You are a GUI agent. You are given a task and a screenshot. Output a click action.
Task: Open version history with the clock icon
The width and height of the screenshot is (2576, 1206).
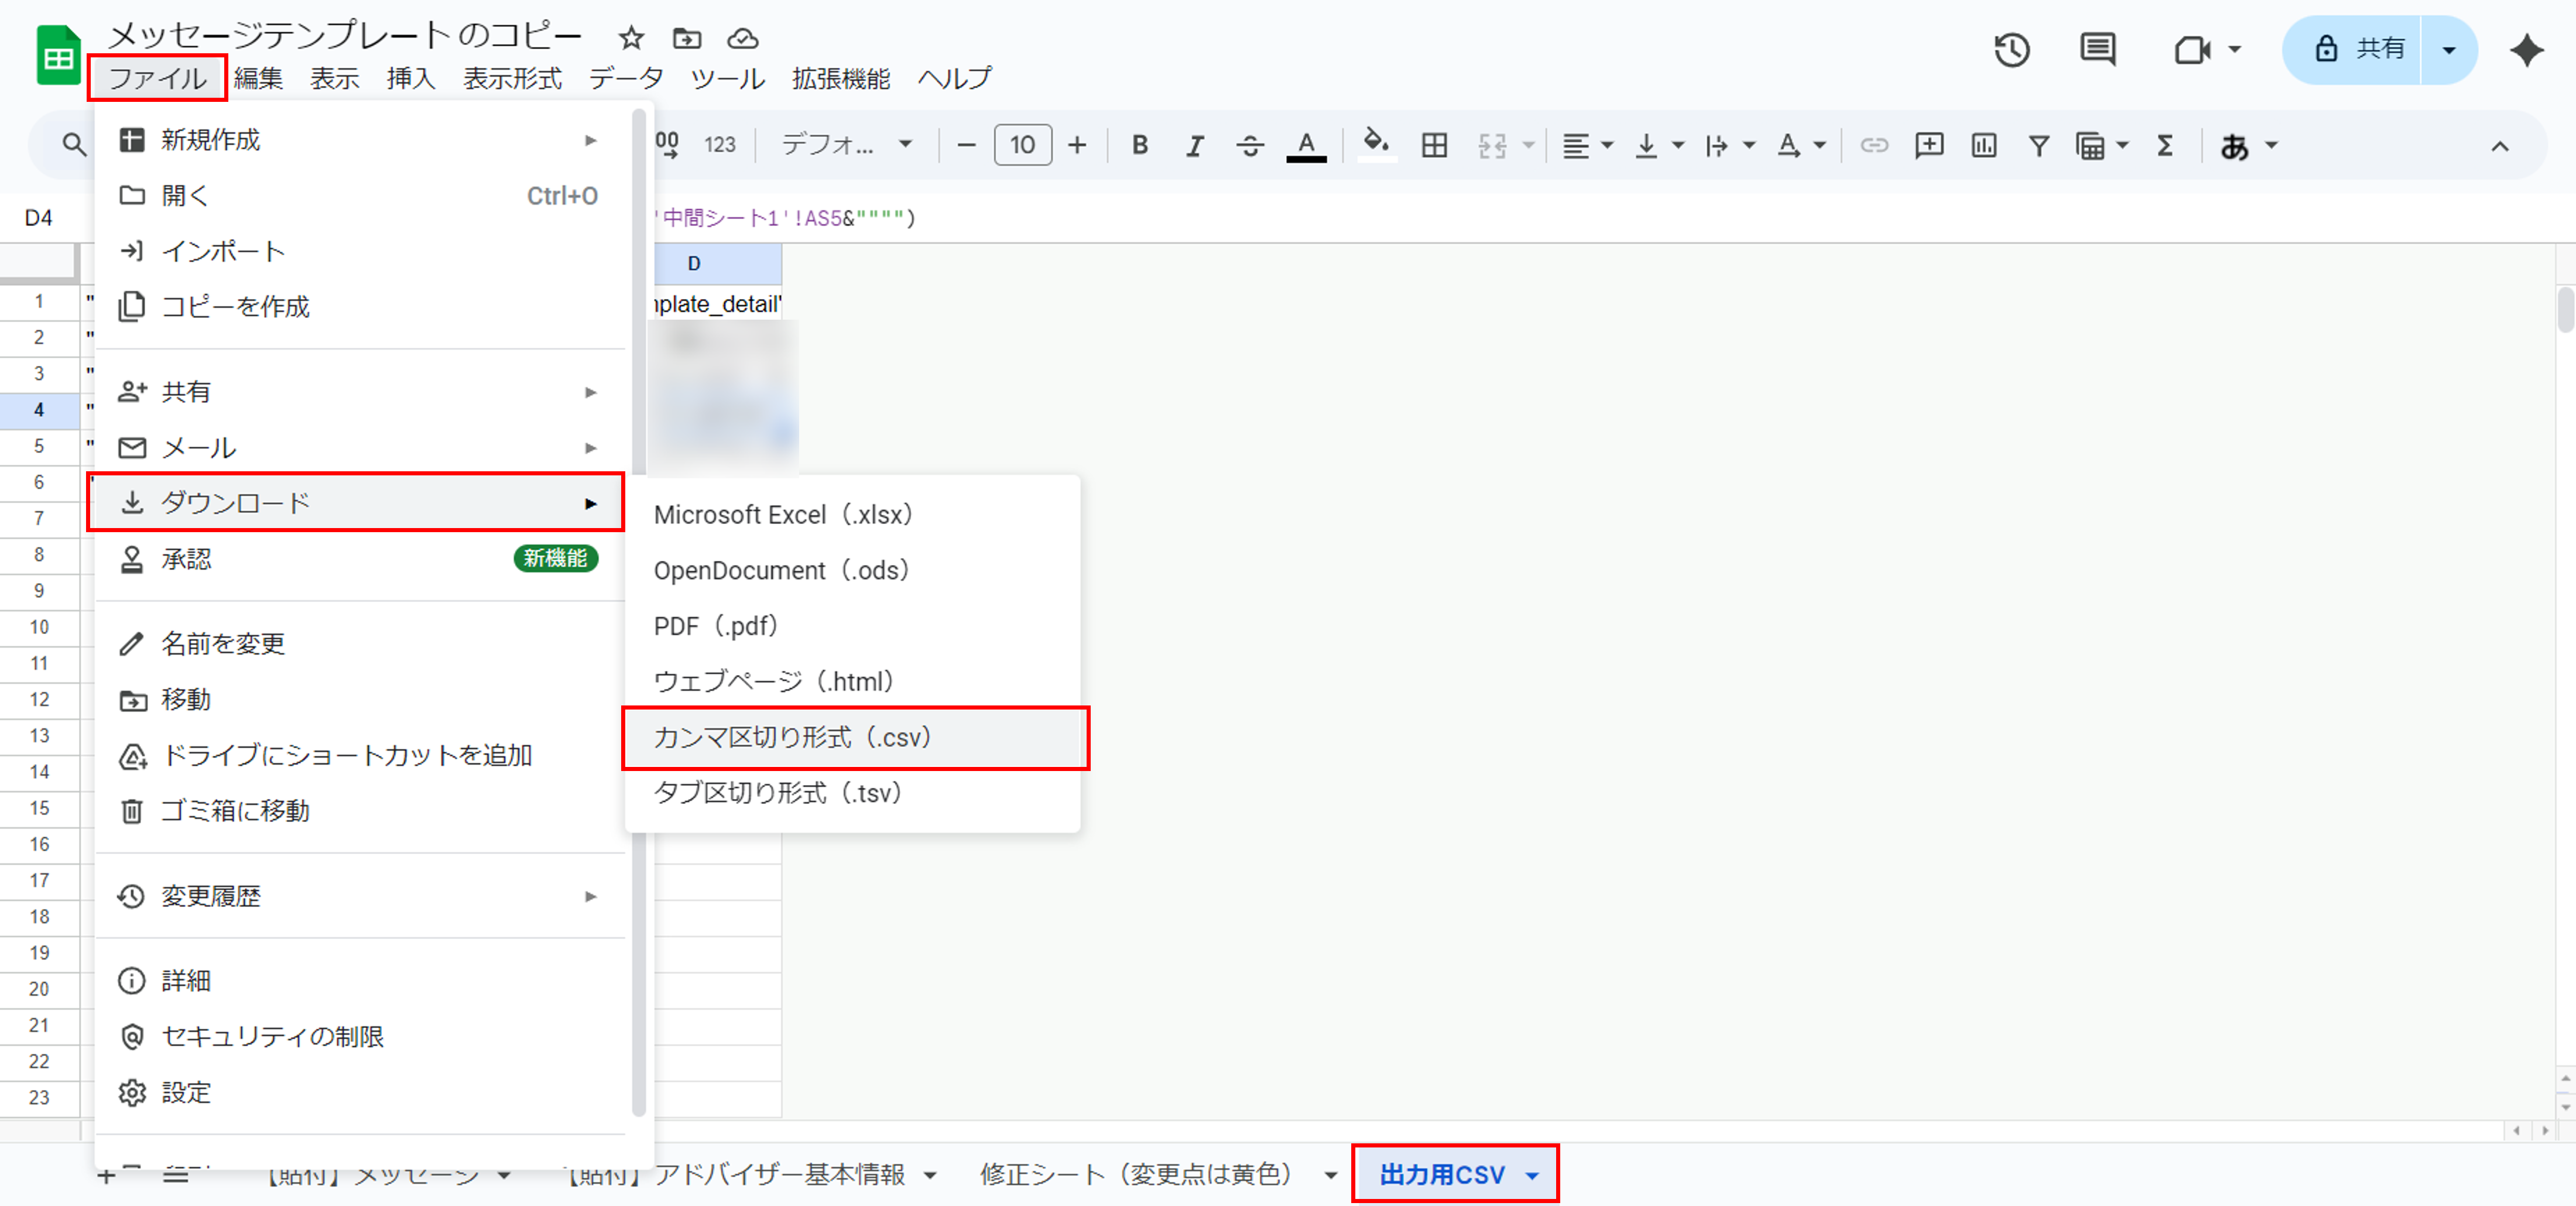[x=2012, y=48]
